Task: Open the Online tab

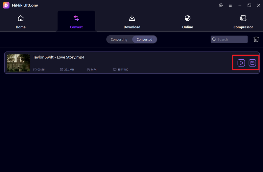Action: (x=187, y=22)
